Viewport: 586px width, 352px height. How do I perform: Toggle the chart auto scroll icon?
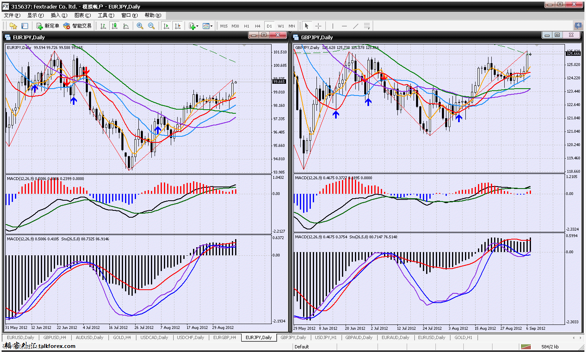166,26
